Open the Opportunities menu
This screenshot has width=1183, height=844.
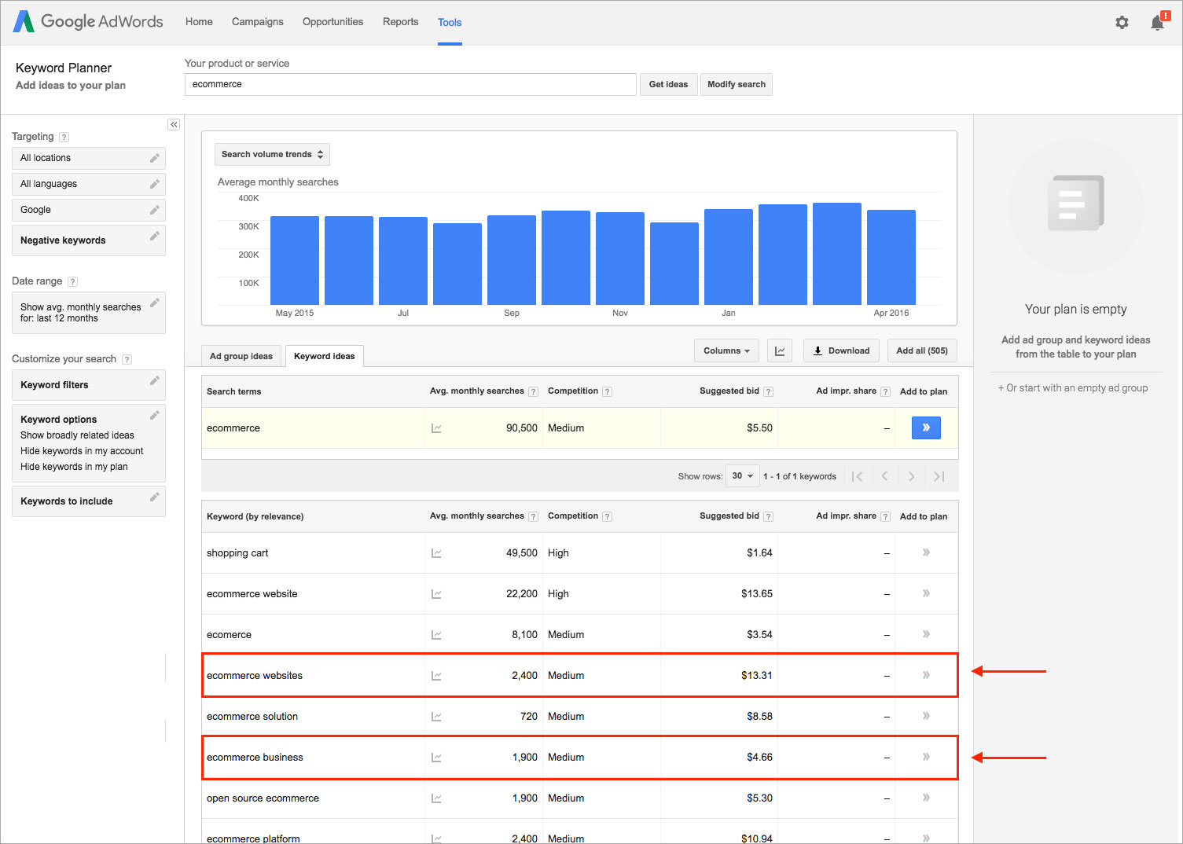coord(332,22)
